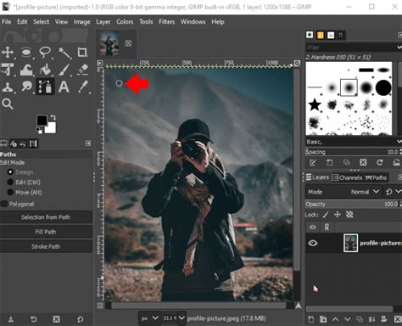
Task: Select the Move tool
Action: click(8, 53)
